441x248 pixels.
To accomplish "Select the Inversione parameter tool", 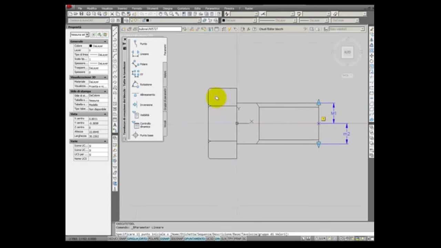I will (143, 105).
